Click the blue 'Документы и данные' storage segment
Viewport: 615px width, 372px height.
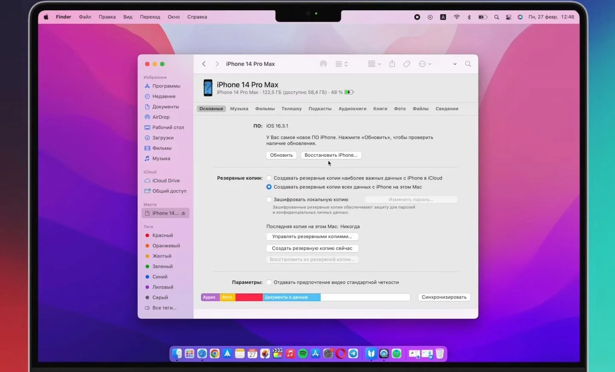[292, 297]
